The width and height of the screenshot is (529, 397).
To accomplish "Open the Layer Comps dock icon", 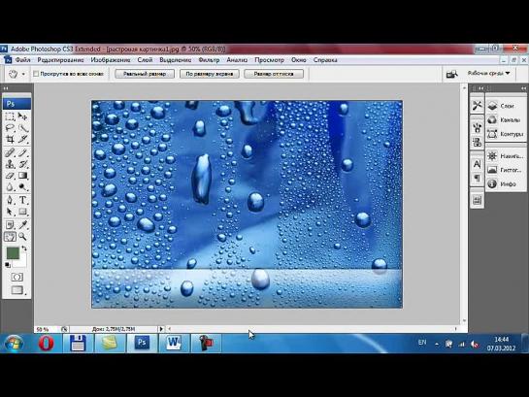I will pyautogui.click(x=477, y=200).
